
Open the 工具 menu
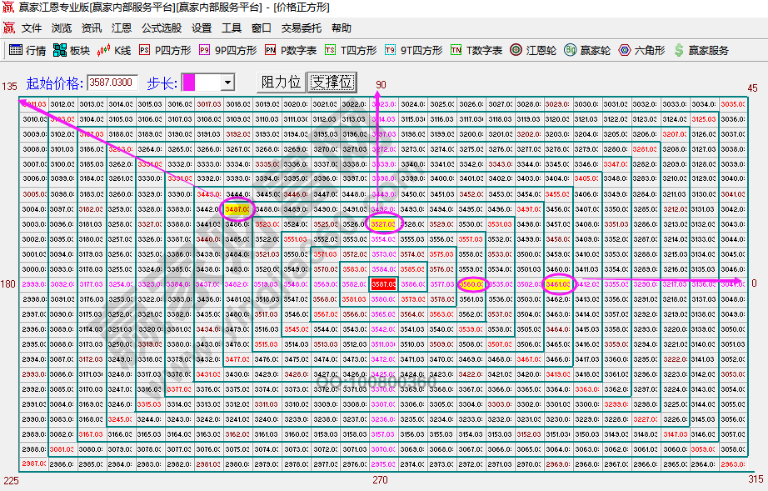233,28
